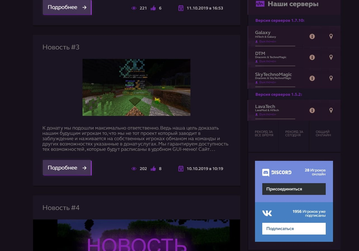Click the SkyTechnoMagic map pin icon
Screen dimensions: 359x251
(331, 78)
